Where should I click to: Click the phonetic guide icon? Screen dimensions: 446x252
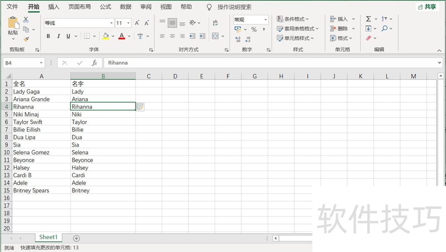coord(140,36)
